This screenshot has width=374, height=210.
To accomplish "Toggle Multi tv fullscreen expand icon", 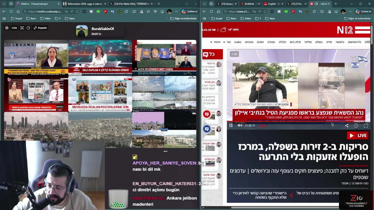I will tap(22, 28).
